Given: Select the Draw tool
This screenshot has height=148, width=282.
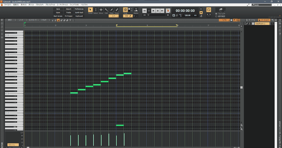Looking at the screenshot, I should point(111,10).
